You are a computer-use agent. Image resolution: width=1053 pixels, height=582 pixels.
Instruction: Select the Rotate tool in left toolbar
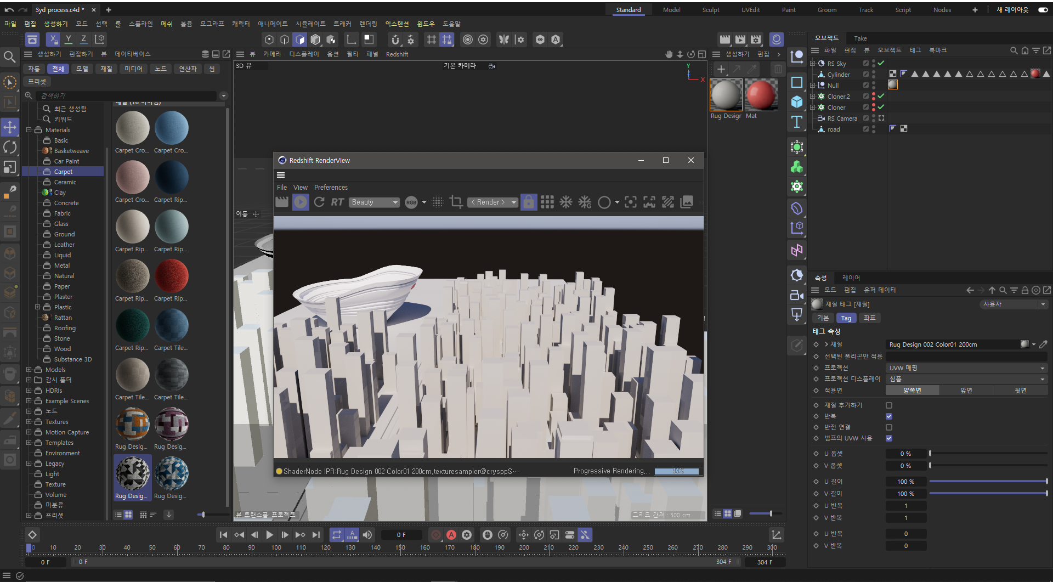10,147
